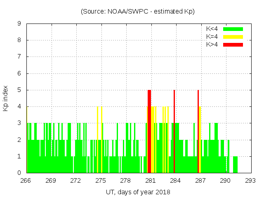264x198 pixels.
Task: Click the K<4 legend text label
Action: click(212, 29)
